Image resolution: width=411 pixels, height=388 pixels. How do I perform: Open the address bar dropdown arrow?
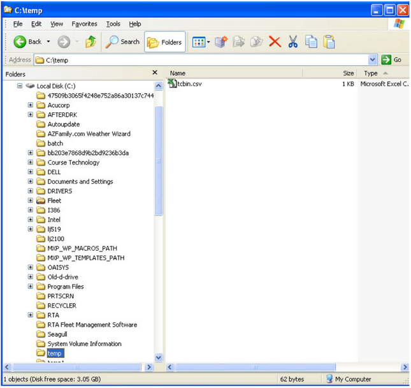coord(373,60)
